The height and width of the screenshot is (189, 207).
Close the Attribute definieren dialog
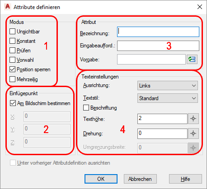pos(200,7)
